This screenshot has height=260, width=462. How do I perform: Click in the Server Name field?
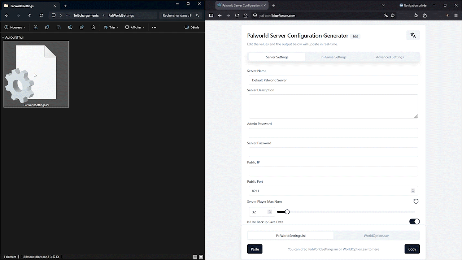334,80
